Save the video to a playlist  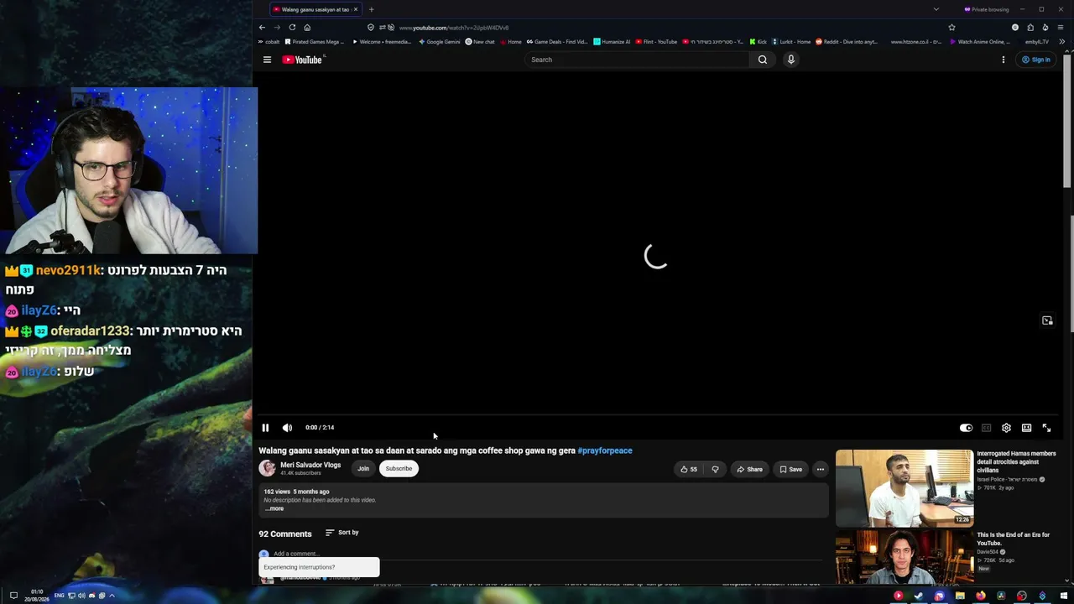pos(790,470)
